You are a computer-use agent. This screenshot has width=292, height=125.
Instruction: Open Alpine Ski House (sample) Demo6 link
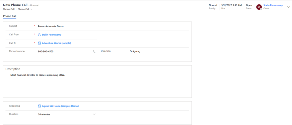coord(61,106)
